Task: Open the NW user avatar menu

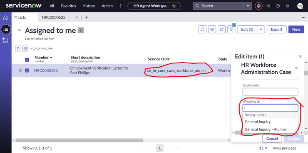Action: click(300, 6)
